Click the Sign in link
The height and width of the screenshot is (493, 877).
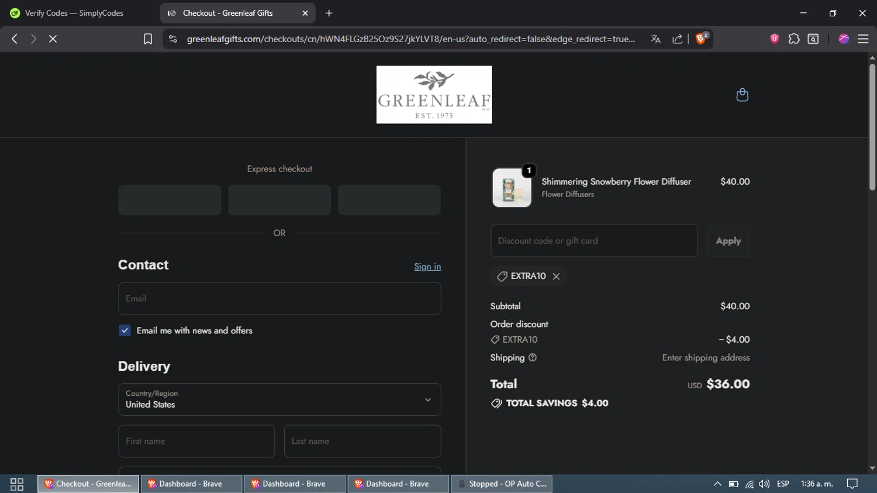(427, 267)
